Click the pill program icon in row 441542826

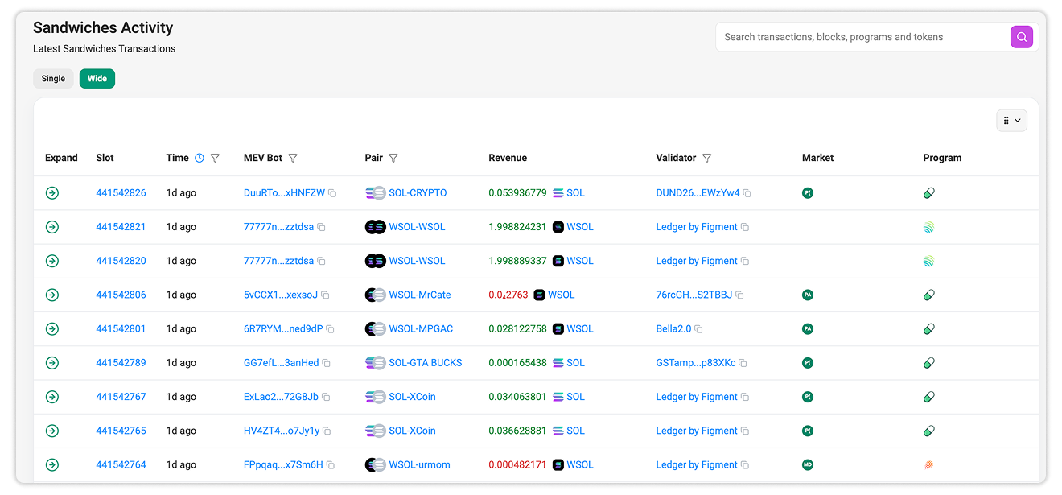[929, 193]
